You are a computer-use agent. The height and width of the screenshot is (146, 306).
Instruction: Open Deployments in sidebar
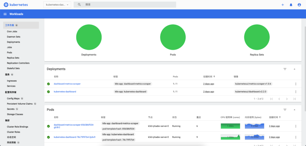pyautogui.click(x=14, y=42)
